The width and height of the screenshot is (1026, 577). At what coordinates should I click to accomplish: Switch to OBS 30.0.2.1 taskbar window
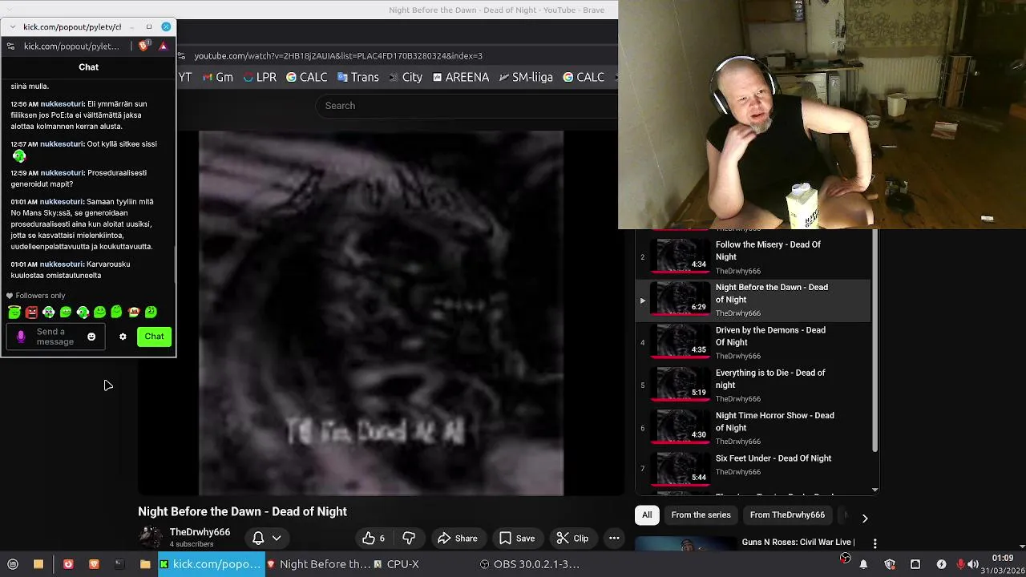coord(529,564)
